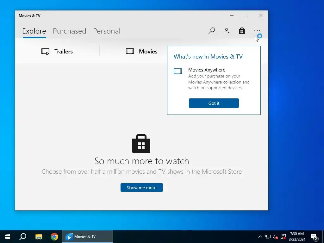Switch to the Explore tab

coord(34,31)
